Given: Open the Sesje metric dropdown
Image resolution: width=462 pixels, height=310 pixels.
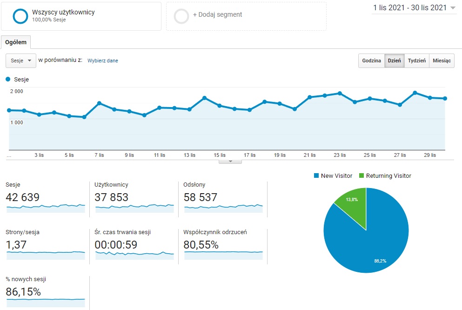Looking at the screenshot, I should (x=20, y=61).
